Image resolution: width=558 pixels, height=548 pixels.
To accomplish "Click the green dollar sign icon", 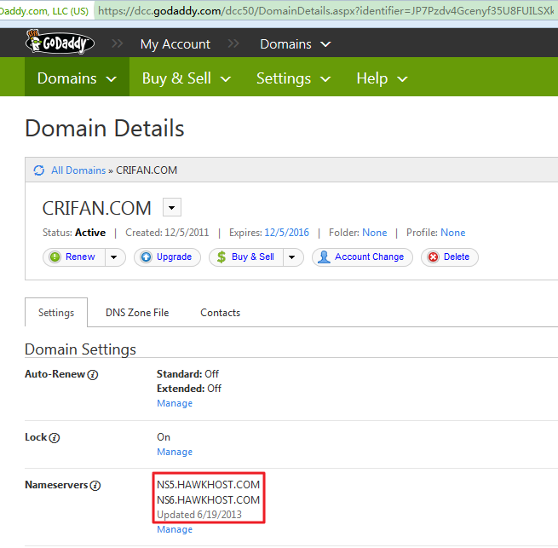I will pyautogui.click(x=221, y=257).
